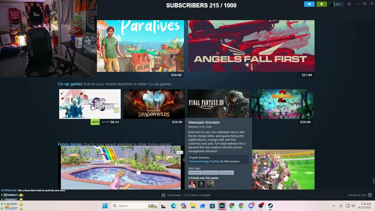The image size is (375, 211).
Task: Open network settings tray icon
Action: click(x=348, y=206)
